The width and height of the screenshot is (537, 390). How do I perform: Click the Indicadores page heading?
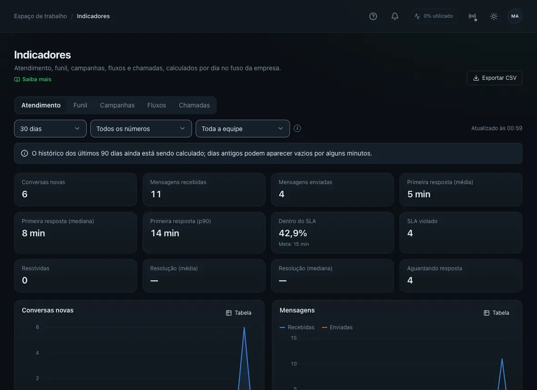coord(43,55)
